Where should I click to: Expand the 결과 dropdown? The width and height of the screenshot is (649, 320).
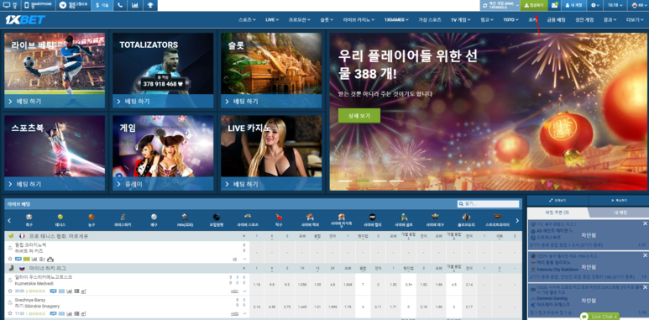610,19
